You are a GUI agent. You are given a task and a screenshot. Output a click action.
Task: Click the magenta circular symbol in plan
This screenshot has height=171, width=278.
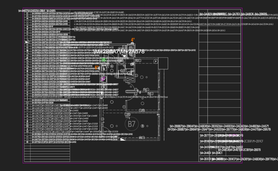103,79
